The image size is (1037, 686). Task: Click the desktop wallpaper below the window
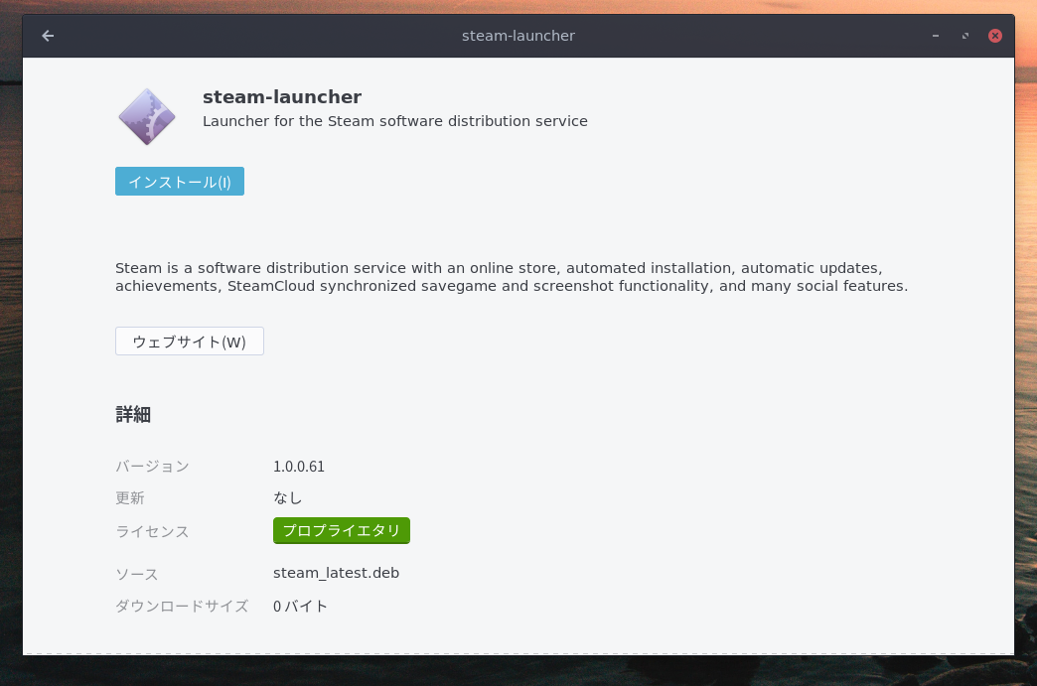click(518, 675)
